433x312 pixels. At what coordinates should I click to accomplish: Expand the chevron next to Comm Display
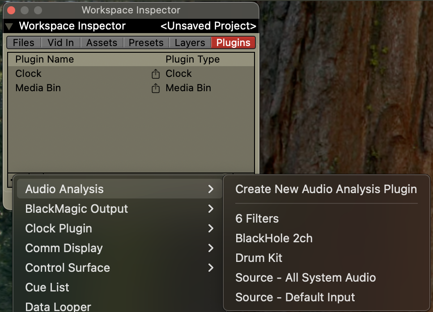(211, 248)
